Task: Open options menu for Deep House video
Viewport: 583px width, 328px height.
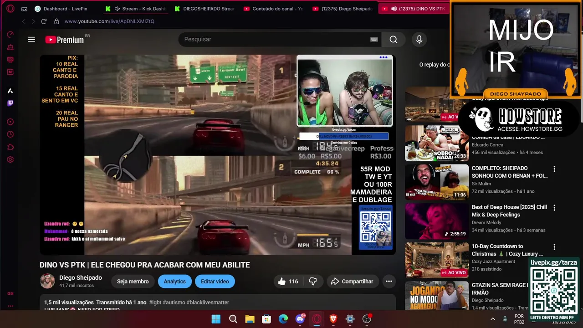Action: 554,208
